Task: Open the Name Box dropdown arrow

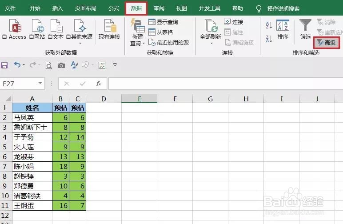Action: tap(40, 83)
